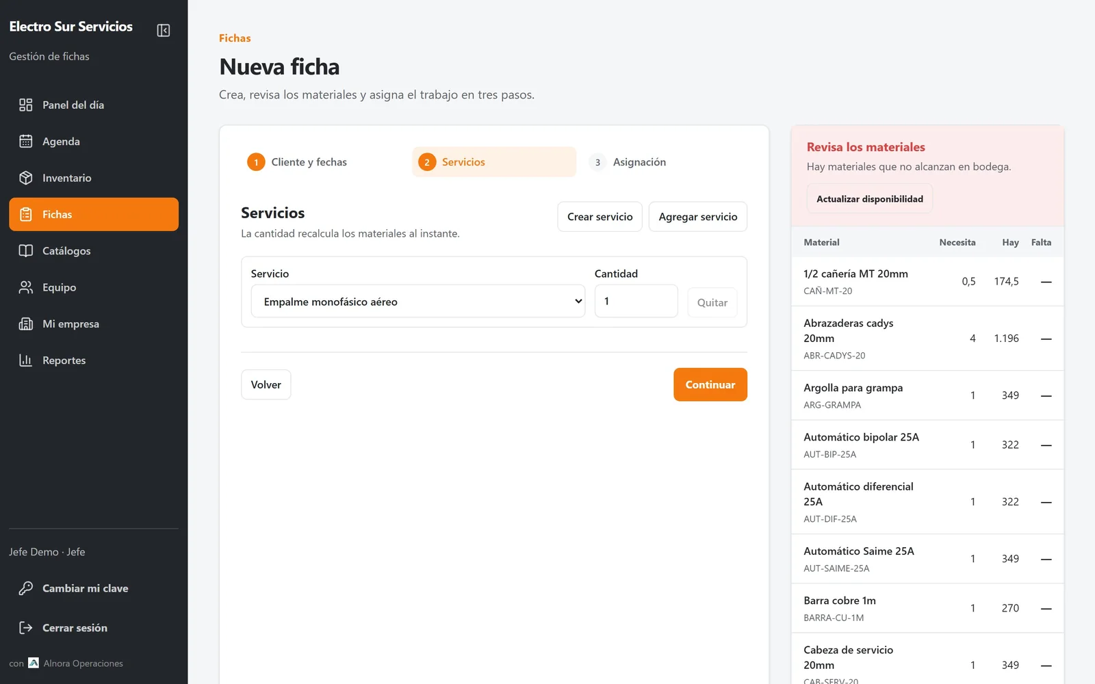Viewport: 1095px width, 684px height.
Task: Go to Agenda section
Action: [x=94, y=142]
